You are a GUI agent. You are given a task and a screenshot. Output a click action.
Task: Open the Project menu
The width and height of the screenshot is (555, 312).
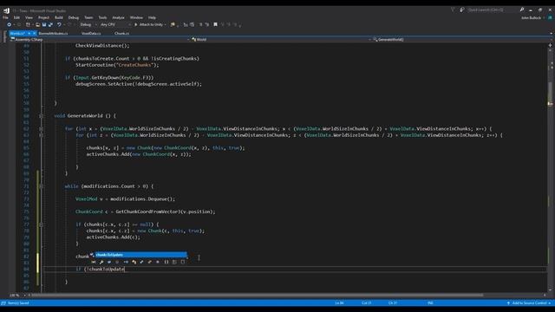coord(43,17)
